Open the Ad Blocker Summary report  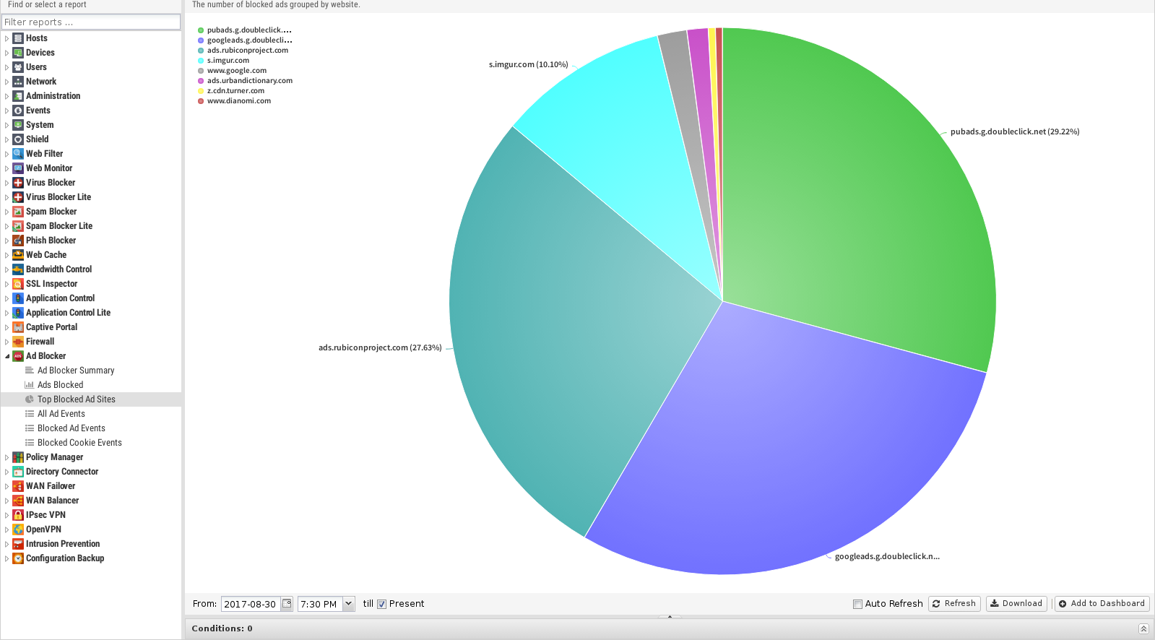click(x=76, y=371)
